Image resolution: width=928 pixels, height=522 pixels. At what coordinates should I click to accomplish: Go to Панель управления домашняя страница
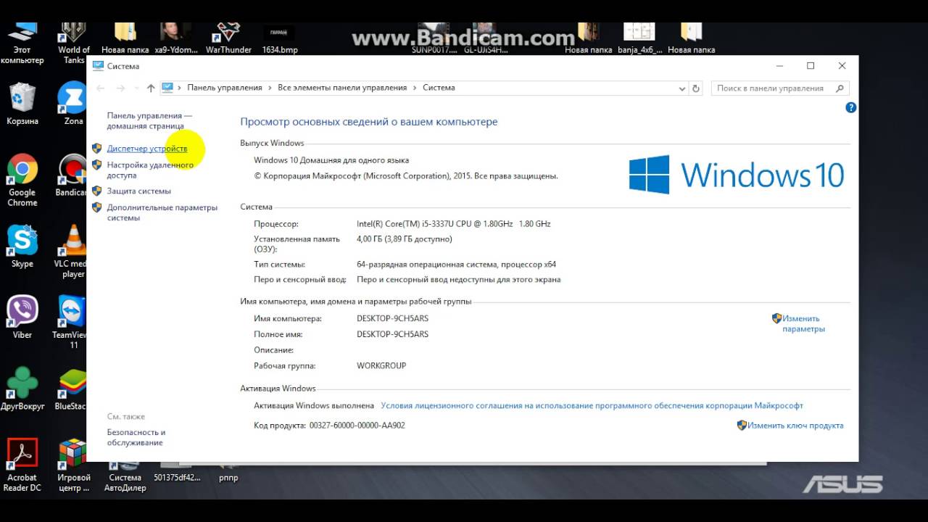coord(149,120)
